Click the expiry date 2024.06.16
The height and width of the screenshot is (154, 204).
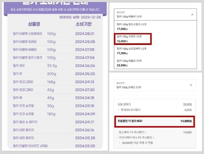pos(85,130)
